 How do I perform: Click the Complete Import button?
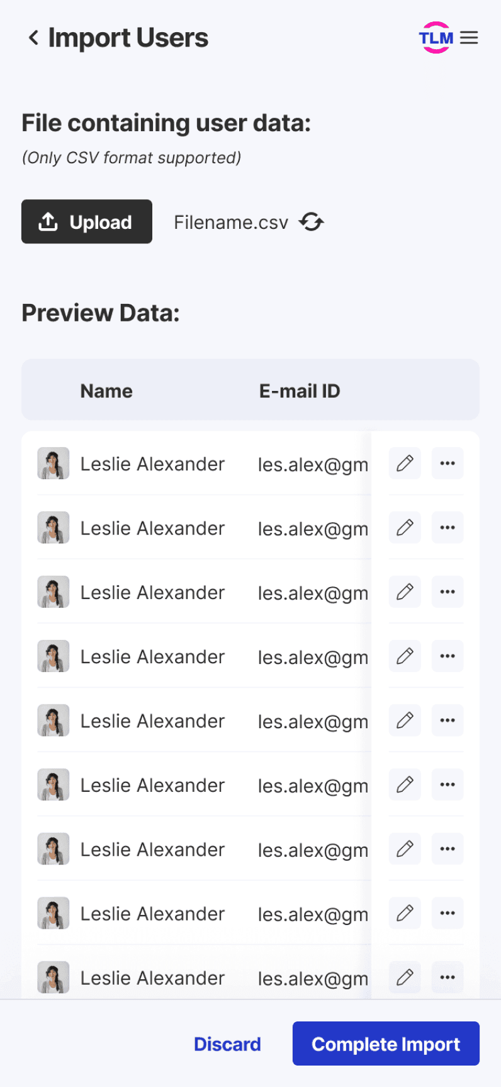coord(386,1043)
